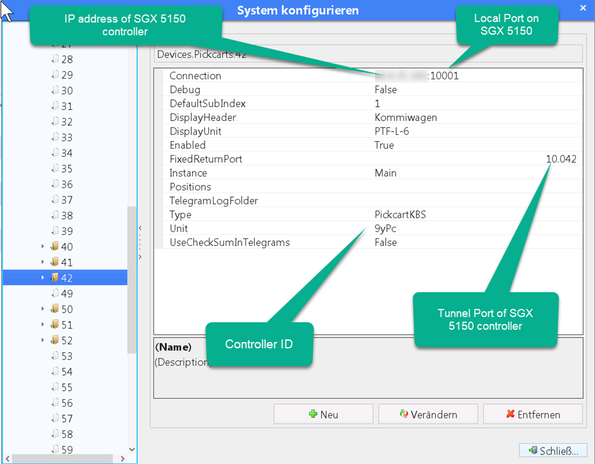Select the Positions property row
The image size is (595, 464).
[369, 187]
